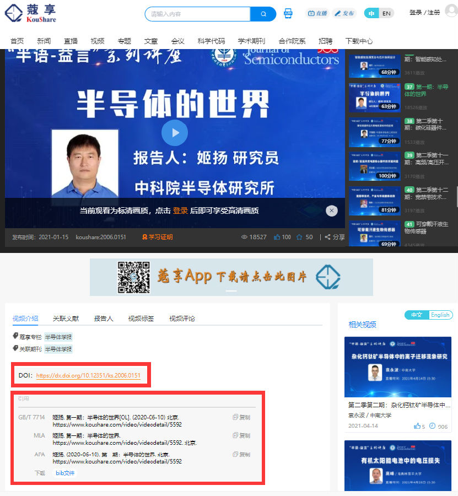Open the DOI hyperlink

point(88,376)
